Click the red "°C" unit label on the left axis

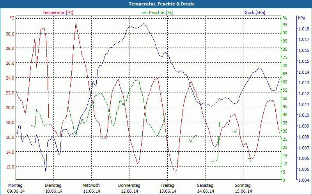(x=12, y=18)
